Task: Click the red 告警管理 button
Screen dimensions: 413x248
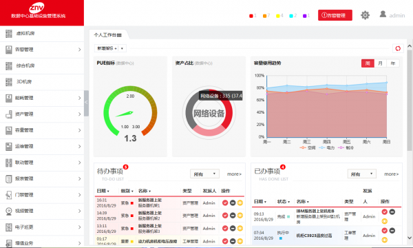Action: tap(335, 15)
